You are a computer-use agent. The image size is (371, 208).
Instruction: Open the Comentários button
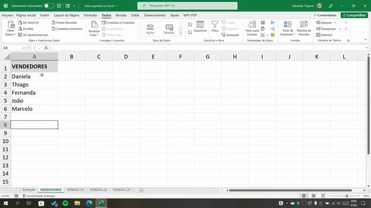[325, 15]
